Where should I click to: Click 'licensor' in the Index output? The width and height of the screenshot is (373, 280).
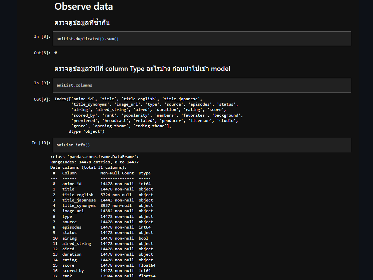(200, 121)
